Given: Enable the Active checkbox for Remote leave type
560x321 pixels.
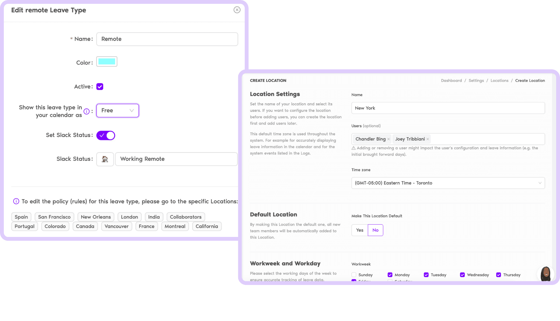Looking at the screenshot, I should click(x=100, y=87).
